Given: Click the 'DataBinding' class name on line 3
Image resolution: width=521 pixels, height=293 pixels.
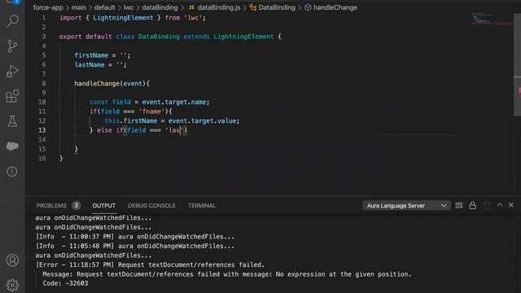Looking at the screenshot, I should [159, 37].
